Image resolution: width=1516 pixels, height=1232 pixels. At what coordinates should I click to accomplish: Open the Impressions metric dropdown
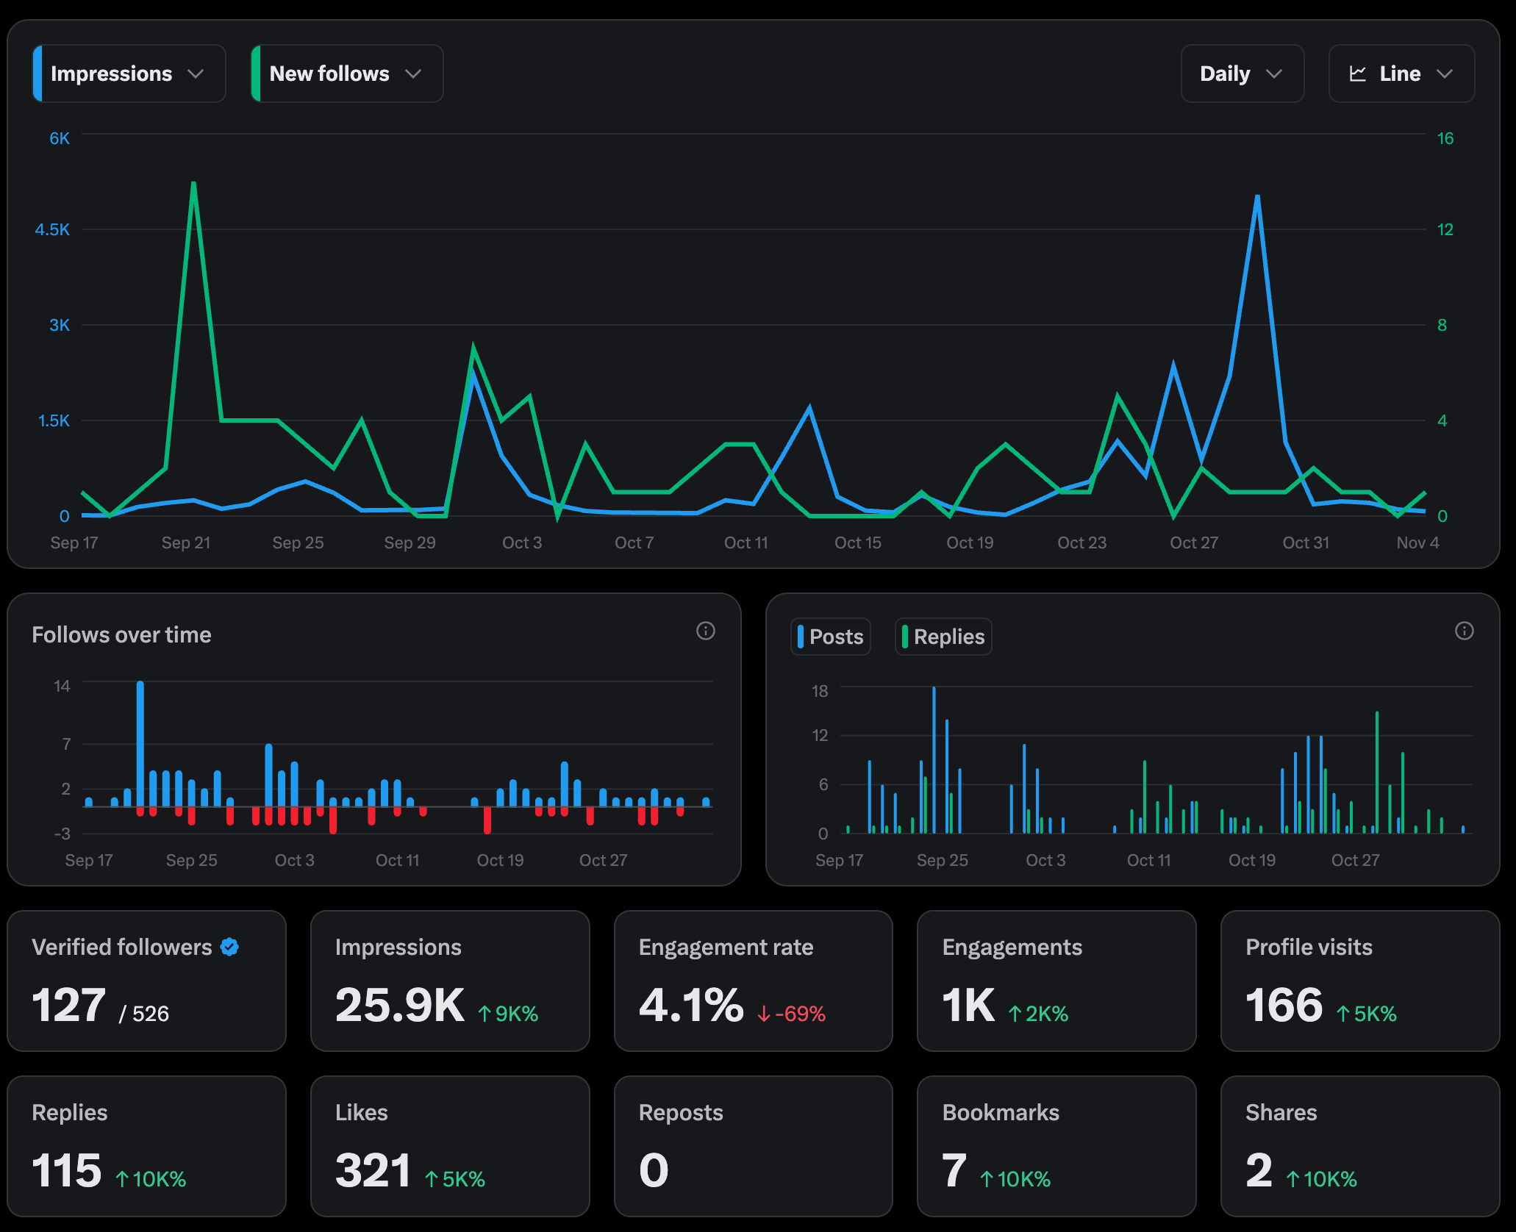(x=129, y=74)
